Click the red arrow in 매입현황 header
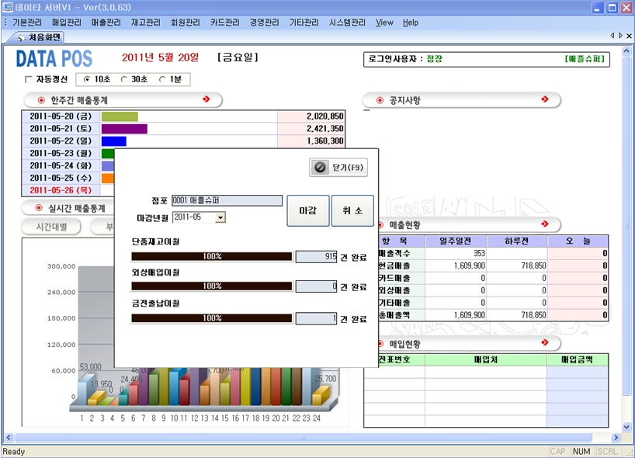 (545, 343)
